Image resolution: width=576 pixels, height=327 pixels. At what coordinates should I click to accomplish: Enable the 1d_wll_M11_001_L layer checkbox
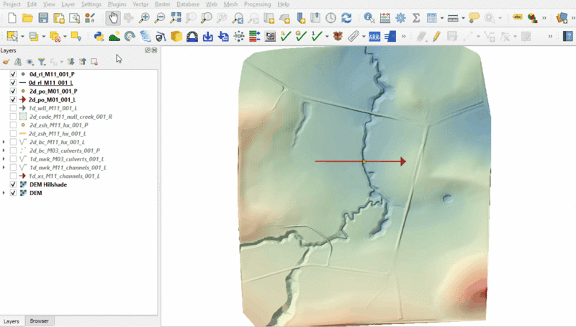(13, 108)
